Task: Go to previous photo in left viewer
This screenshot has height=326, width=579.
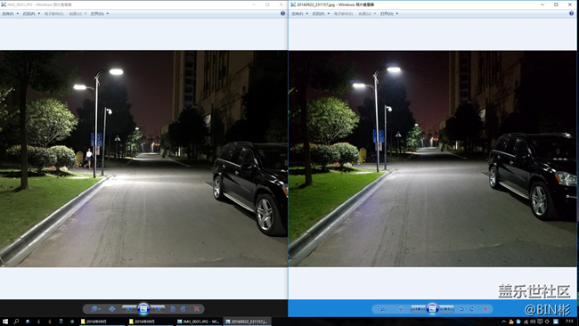Action: tap(129, 309)
